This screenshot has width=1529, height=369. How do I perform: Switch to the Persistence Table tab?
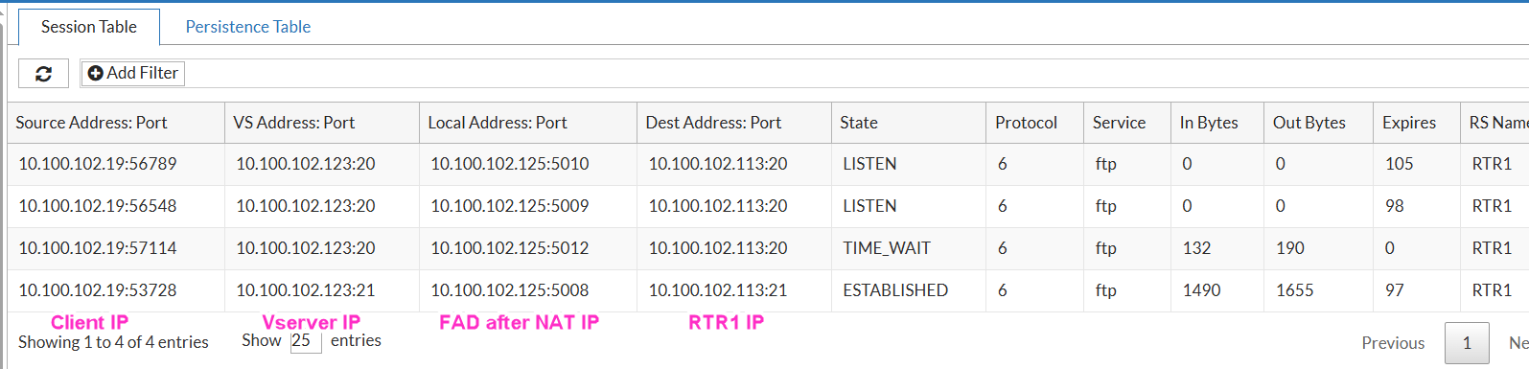click(x=248, y=27)
